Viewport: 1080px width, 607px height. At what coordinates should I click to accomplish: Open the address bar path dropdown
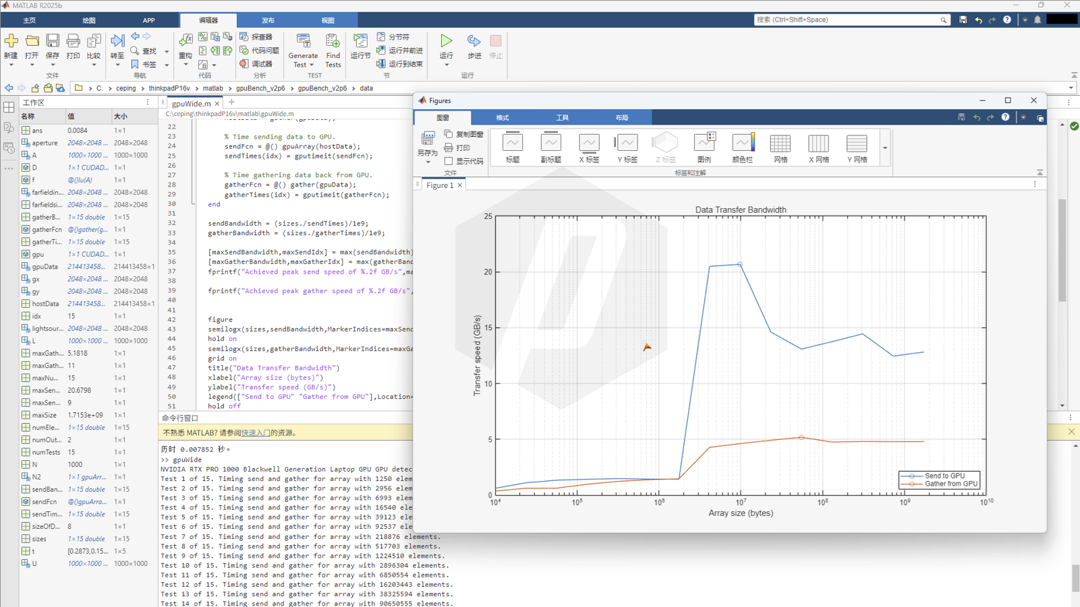1071,88
